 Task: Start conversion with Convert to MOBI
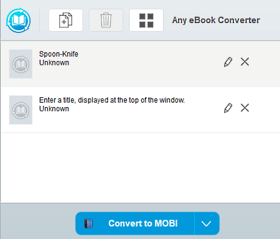pyautogui.click(x=135, y=223)
